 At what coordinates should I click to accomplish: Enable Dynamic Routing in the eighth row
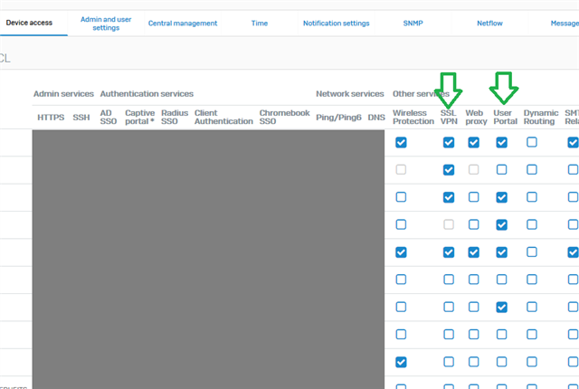(x=532, y=335)
